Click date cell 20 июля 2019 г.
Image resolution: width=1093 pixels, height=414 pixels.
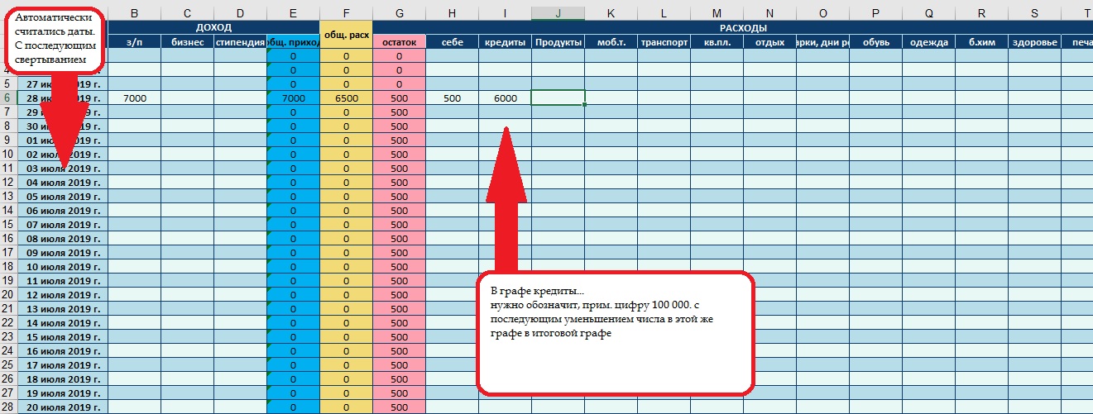point(62,407)
